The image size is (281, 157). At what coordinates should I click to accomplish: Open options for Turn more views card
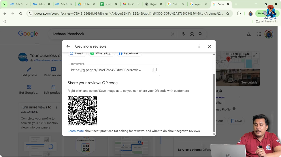[x=57, y=107]
